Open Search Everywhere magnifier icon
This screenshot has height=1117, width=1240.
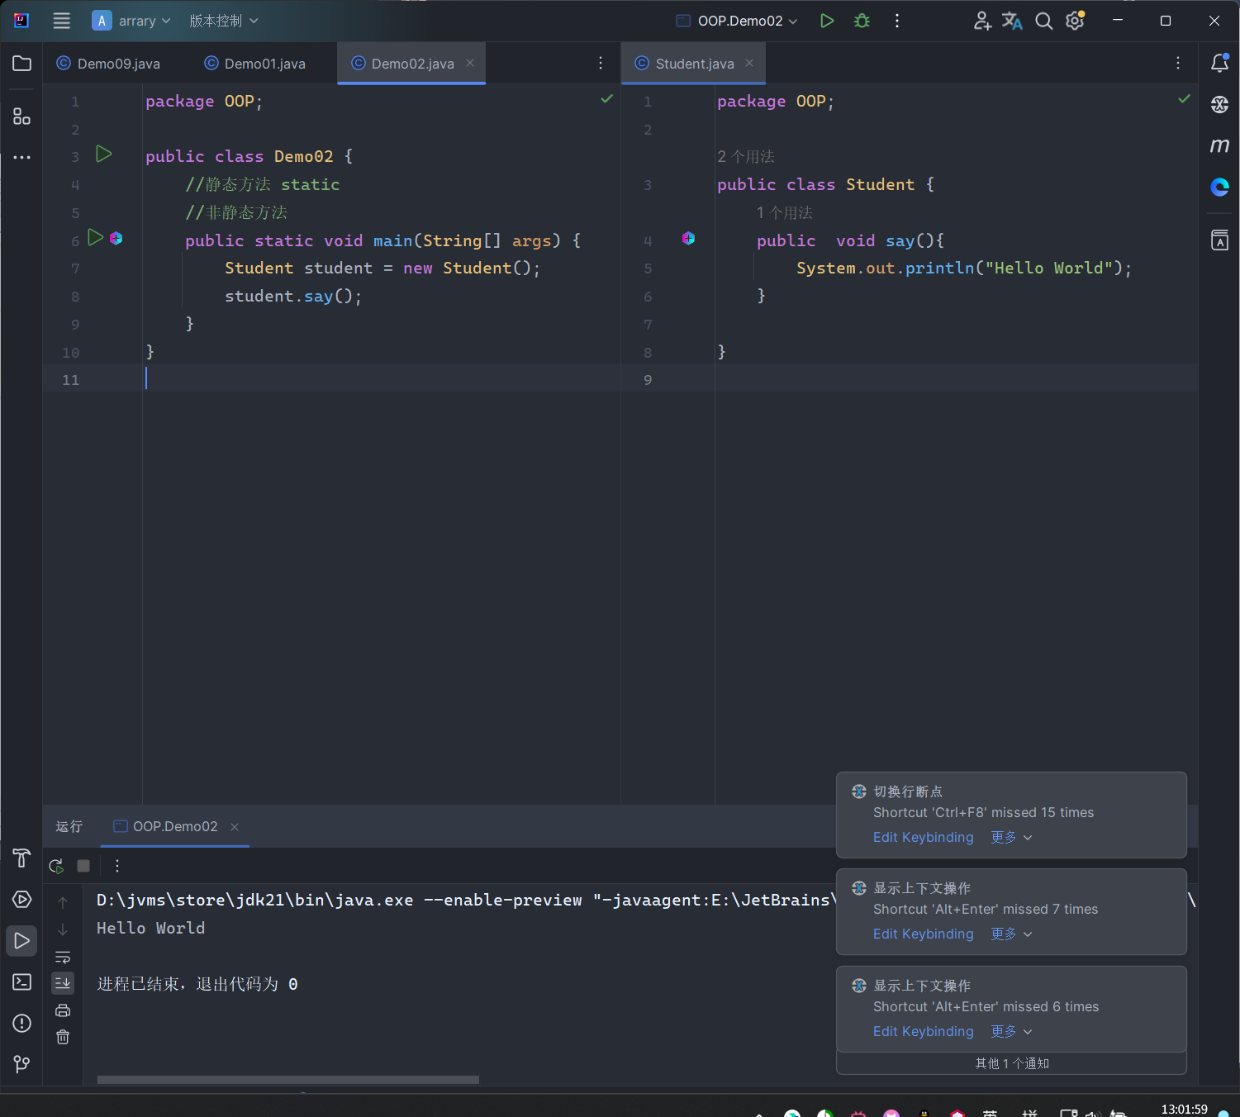tap(1043, 21)
